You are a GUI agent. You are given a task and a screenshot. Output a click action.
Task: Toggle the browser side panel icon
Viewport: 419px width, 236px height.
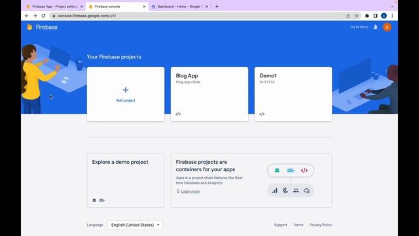pyautogui.click(x=375, y=16)
